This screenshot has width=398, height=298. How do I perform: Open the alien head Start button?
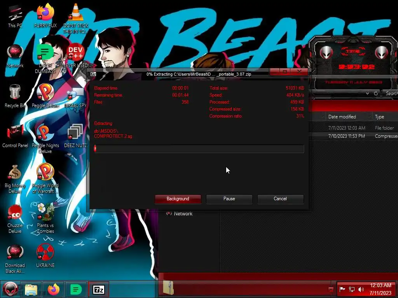[x=10, y=289]
